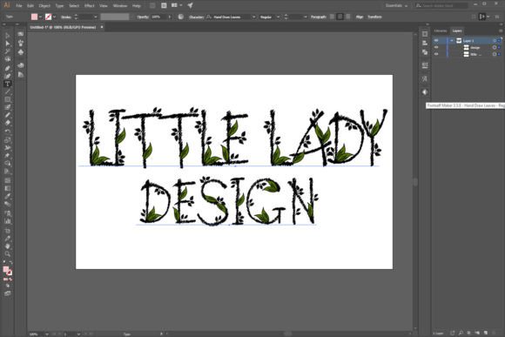
Task: Toggle visibility of third layer row
Action: point(436,54)
